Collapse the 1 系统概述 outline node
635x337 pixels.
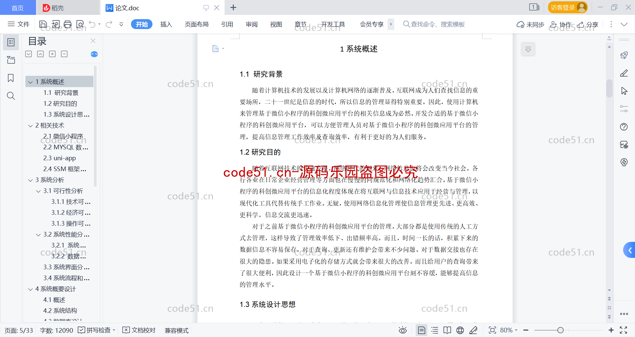(30, 82)
